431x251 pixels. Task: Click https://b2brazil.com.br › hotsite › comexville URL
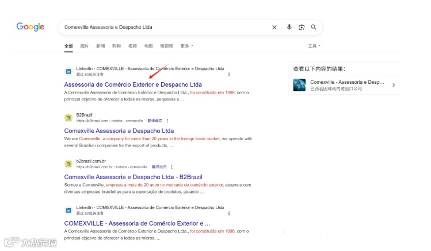tap(112, 167)
